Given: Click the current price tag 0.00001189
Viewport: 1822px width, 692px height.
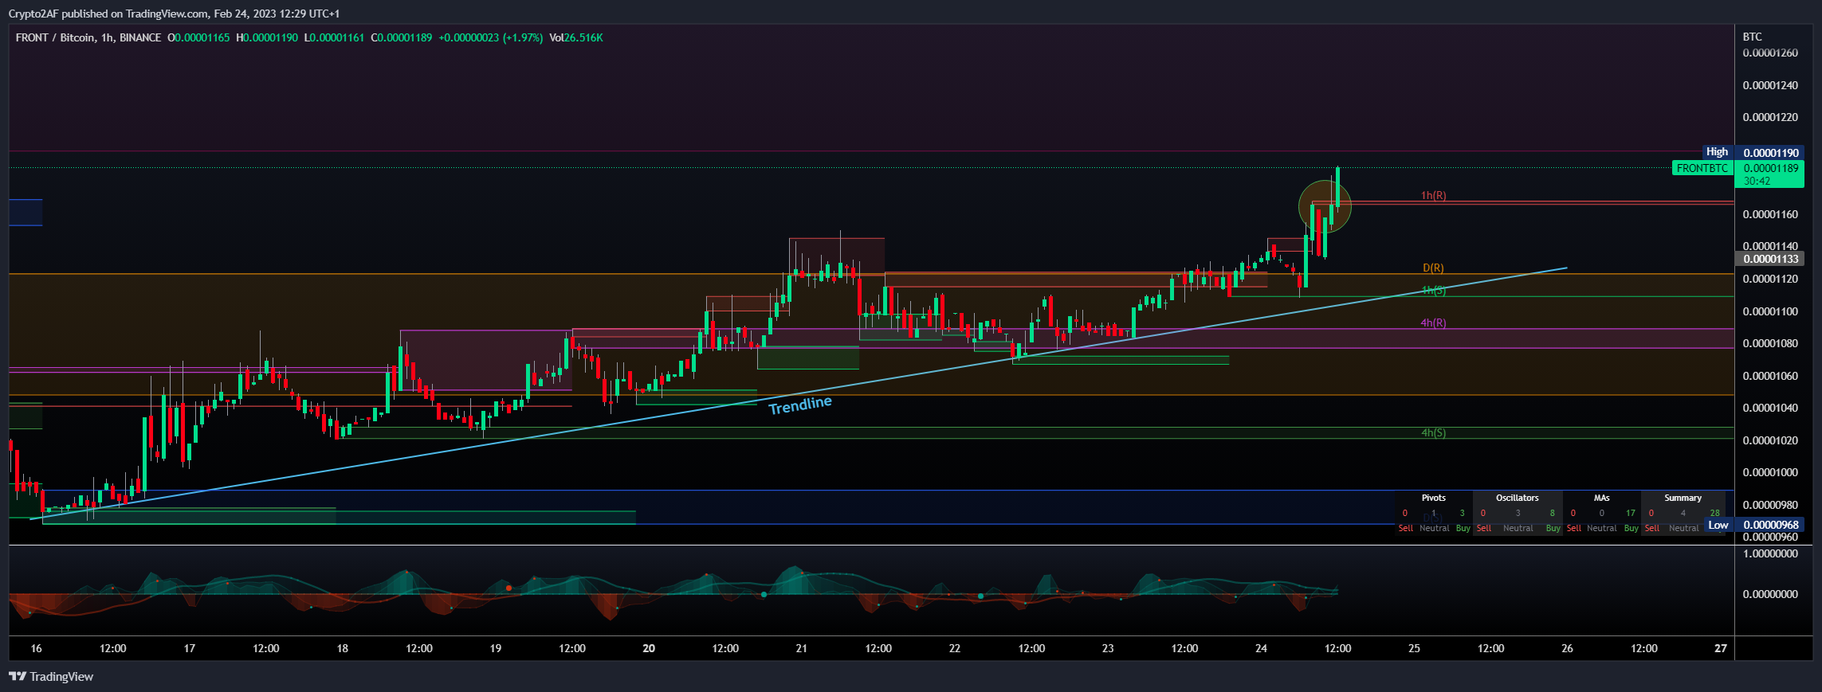Looking at the screenshot, I should [1771, 168].
